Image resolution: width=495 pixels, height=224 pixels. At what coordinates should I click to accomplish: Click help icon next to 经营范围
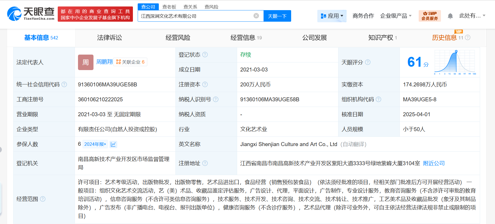(x=43, y=199)
